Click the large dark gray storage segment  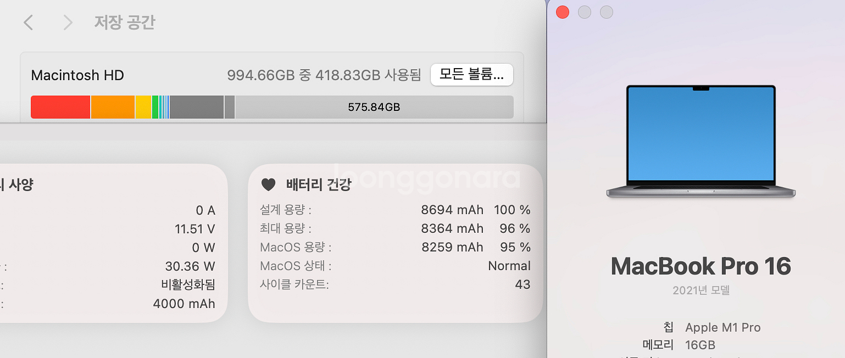196,107
